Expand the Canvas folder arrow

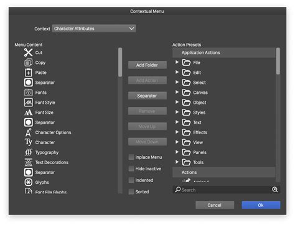pos(177,92)
